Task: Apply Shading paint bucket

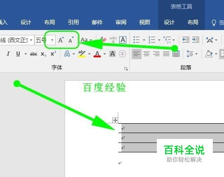Action: 209,54
